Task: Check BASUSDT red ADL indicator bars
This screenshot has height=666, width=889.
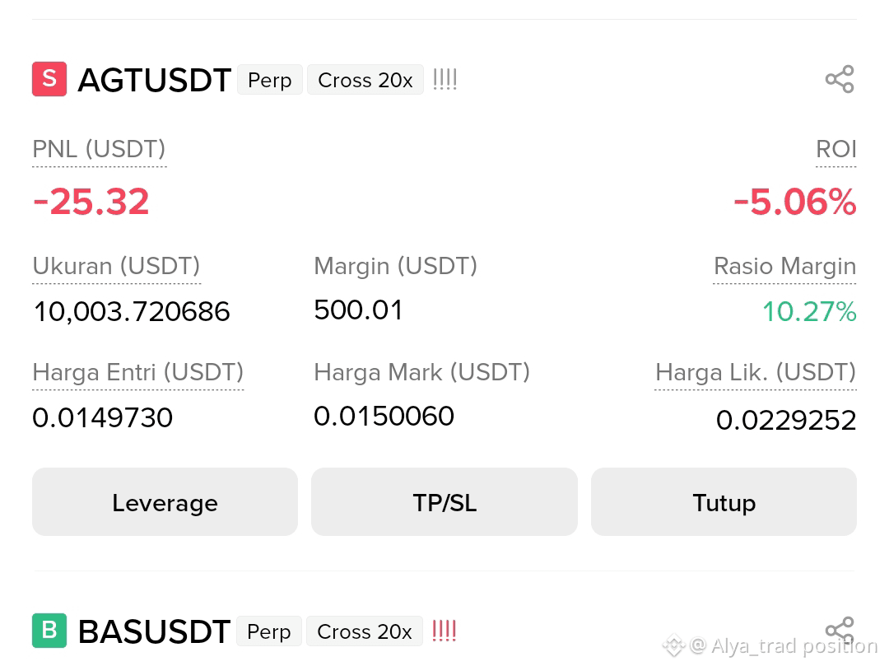Action: [x=444, y=631]
